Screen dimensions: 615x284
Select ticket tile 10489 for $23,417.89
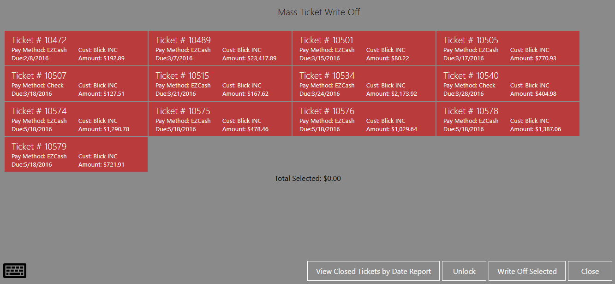220,48
